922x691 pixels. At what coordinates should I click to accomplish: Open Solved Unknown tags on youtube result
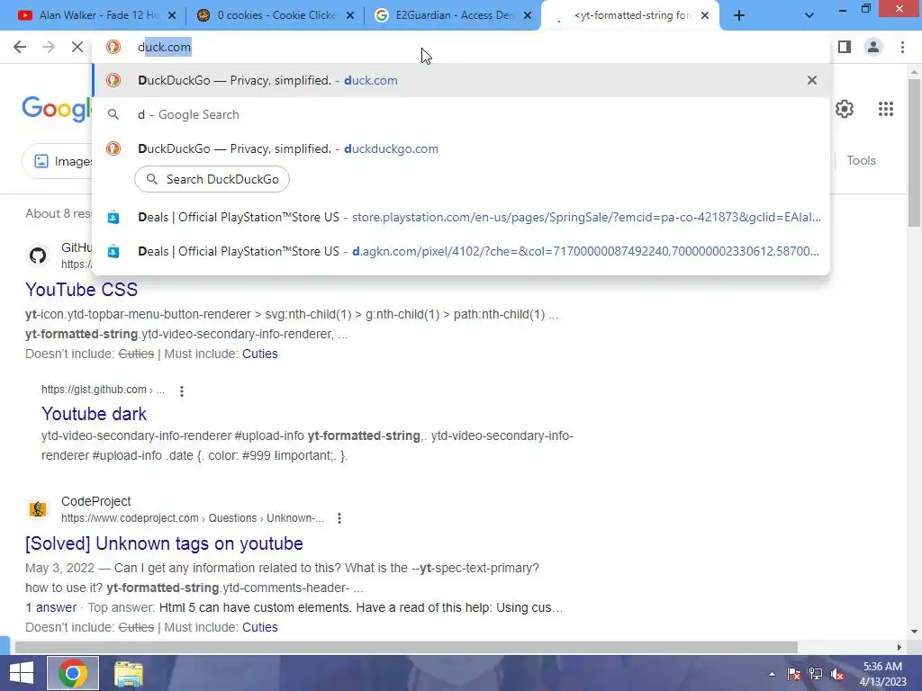point(164,543)
